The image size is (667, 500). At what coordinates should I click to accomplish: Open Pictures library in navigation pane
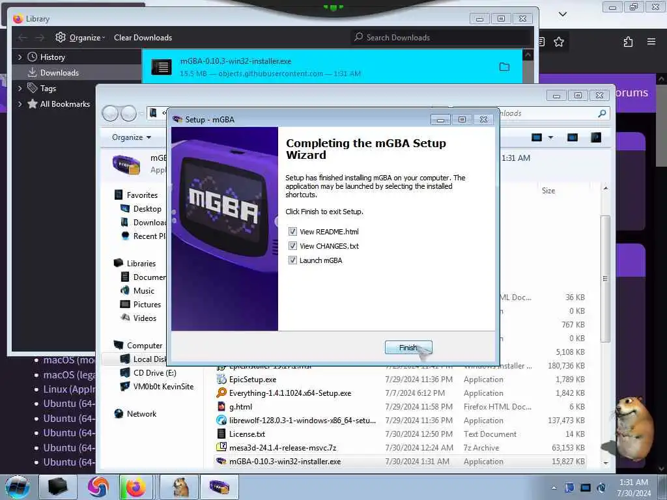(147, 305)
